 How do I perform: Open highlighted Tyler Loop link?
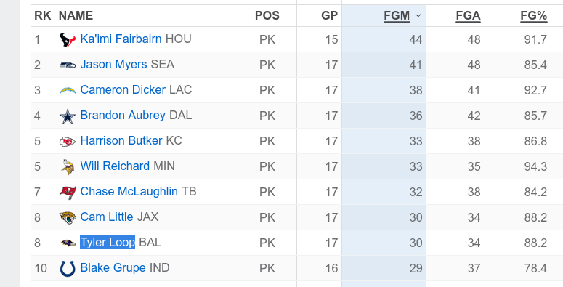(108, 243)
